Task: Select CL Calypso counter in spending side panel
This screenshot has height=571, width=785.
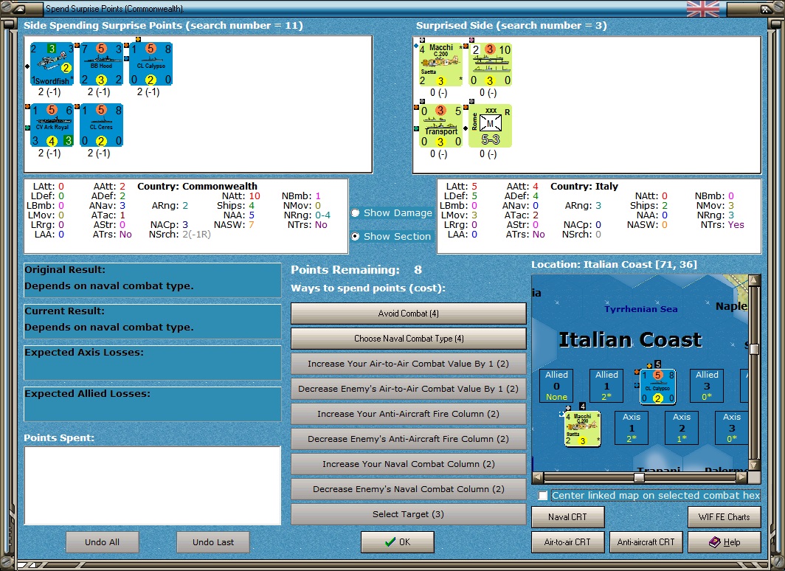Action: pos(151,64)
